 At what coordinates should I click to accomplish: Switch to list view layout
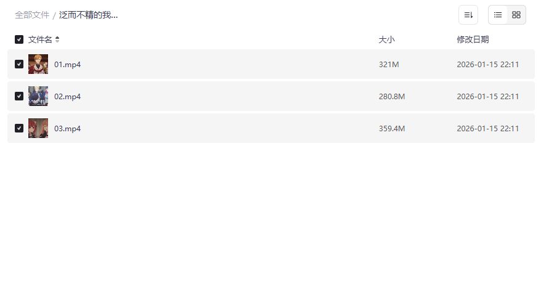498,15
